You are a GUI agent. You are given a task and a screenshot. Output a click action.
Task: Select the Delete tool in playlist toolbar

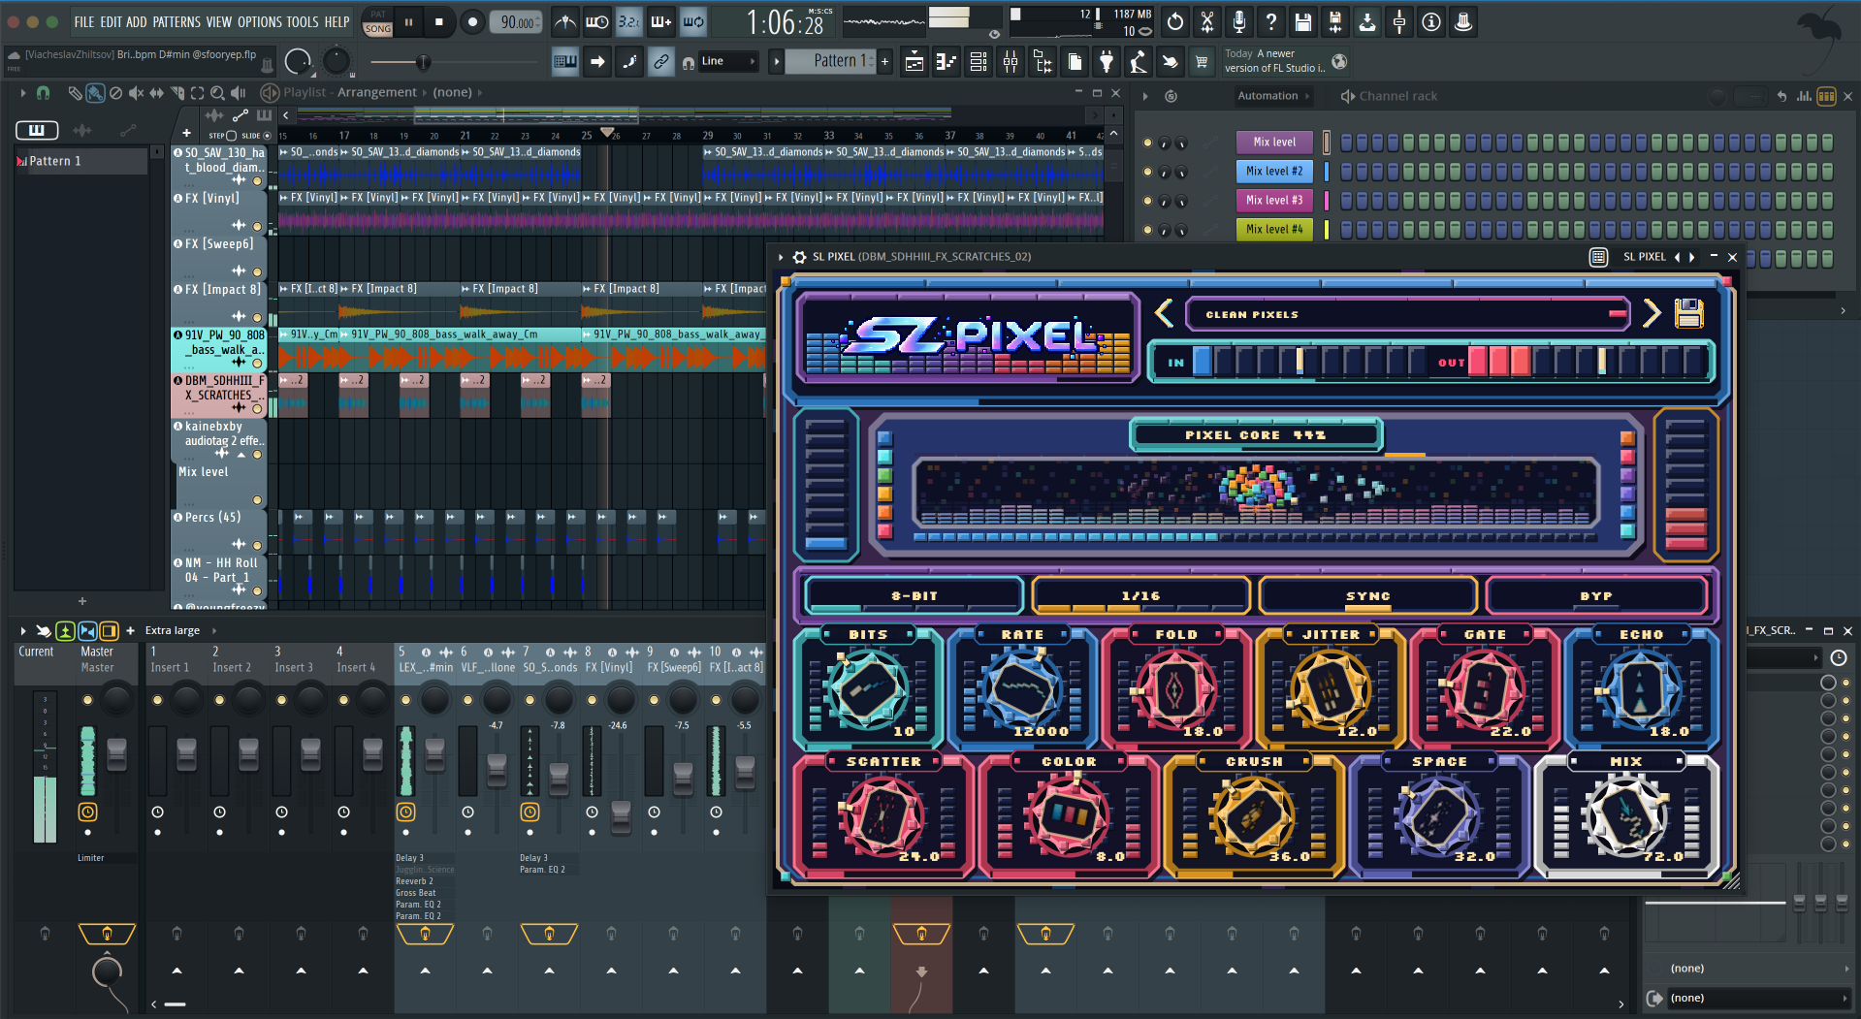(115, 93)
